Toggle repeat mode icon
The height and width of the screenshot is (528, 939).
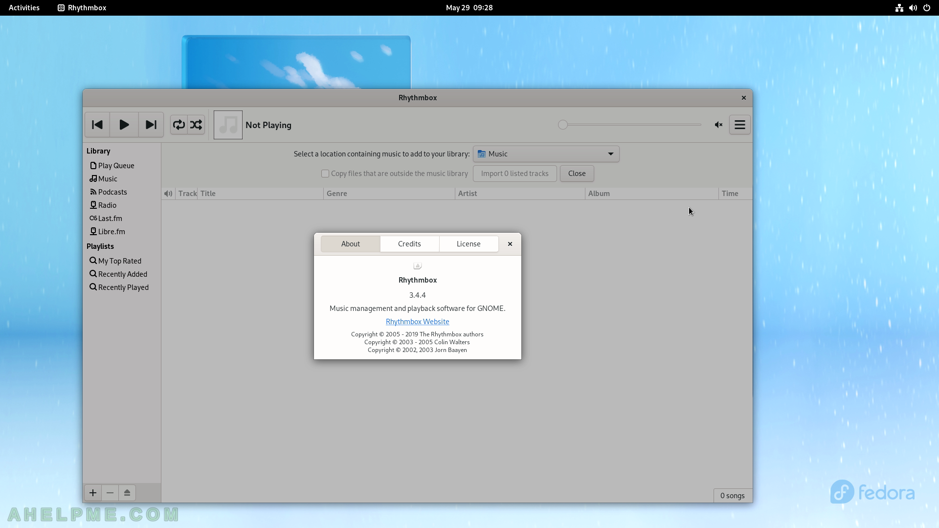pyautogui.click(x=179, y=125)
